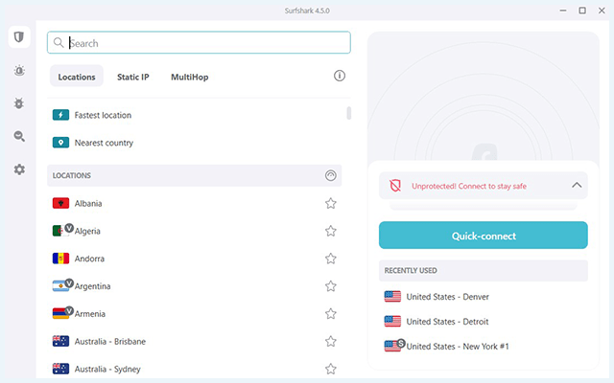Switch to the MultiHop tab
614x383 pixels.
pos(190,77)
